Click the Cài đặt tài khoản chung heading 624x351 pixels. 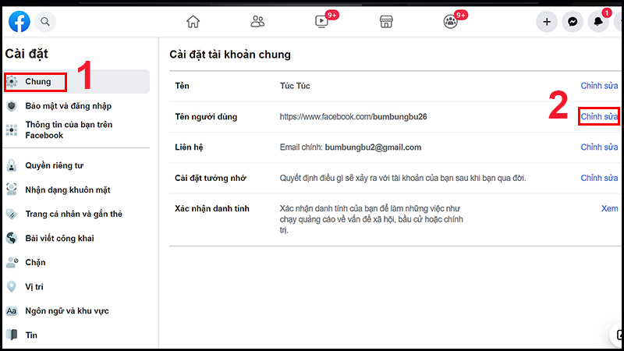point(230,55)
